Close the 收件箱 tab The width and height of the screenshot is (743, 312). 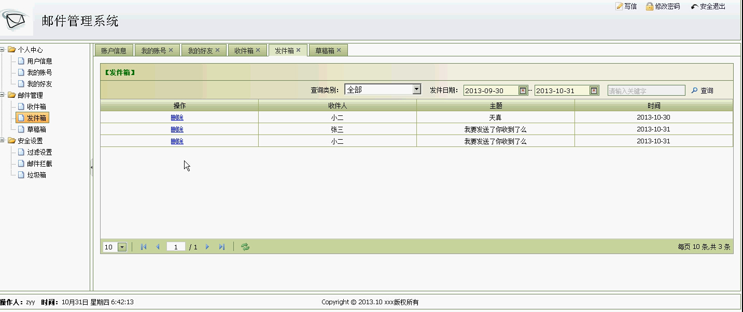tap(258, 50)
